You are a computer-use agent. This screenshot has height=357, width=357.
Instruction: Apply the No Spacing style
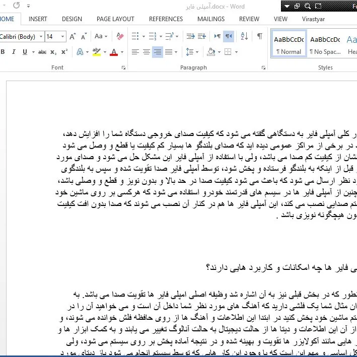pos(325,44)
